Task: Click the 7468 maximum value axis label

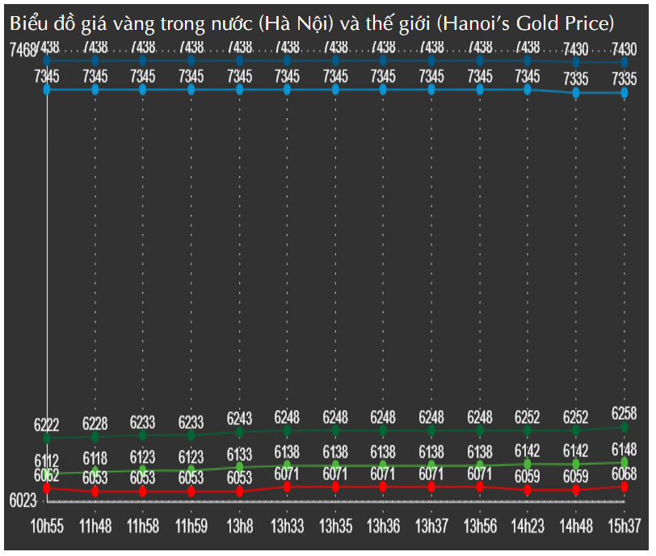Action: click(x=23, y=51)
